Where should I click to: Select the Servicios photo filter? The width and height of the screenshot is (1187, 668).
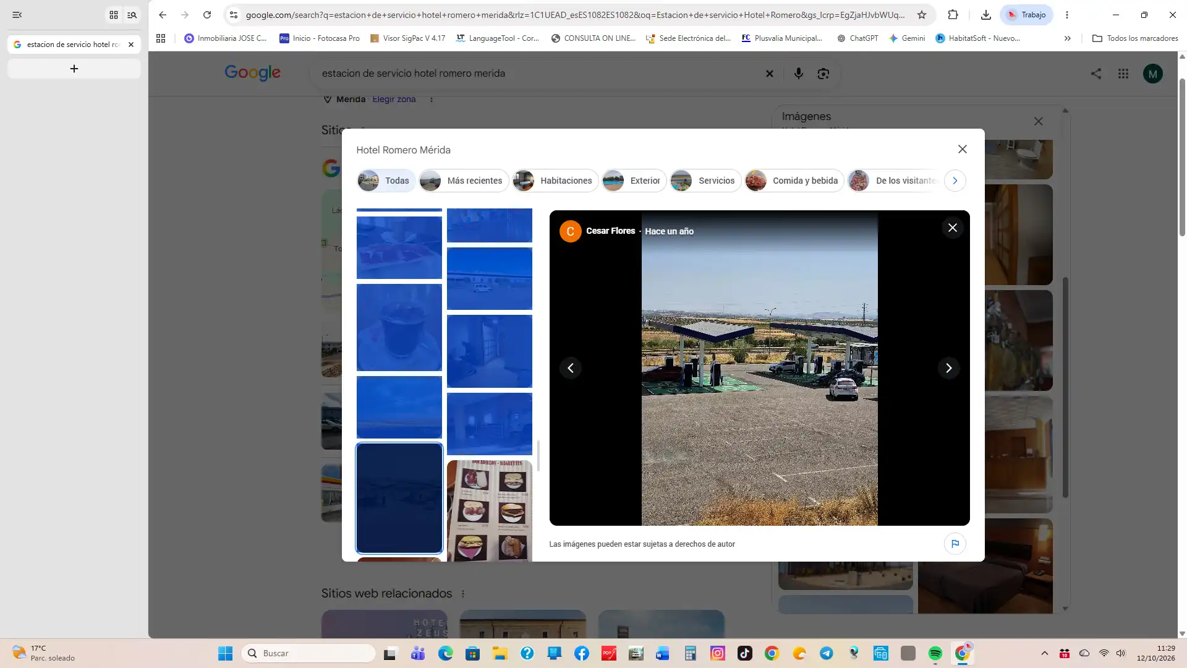tap(705, 181)
